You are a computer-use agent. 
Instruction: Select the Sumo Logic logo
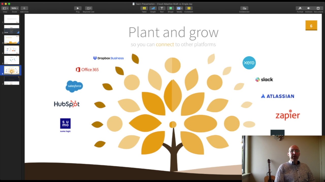pyautogui.click(x=65, y=125)
